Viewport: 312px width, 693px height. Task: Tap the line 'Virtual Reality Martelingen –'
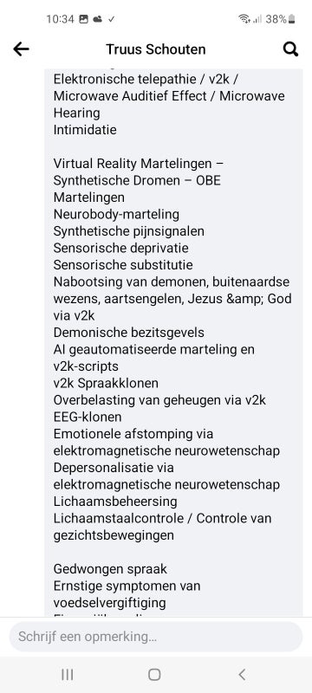tap(139, 164)
